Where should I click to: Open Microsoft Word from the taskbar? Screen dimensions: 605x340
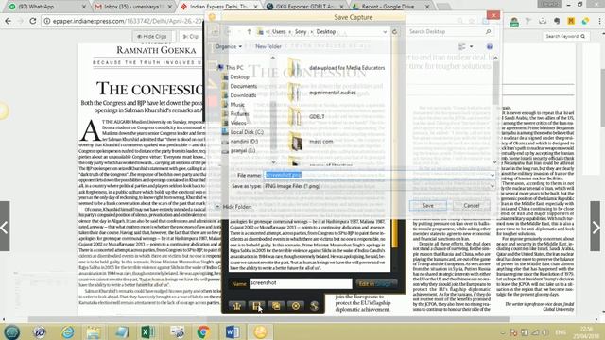point(232,331)
